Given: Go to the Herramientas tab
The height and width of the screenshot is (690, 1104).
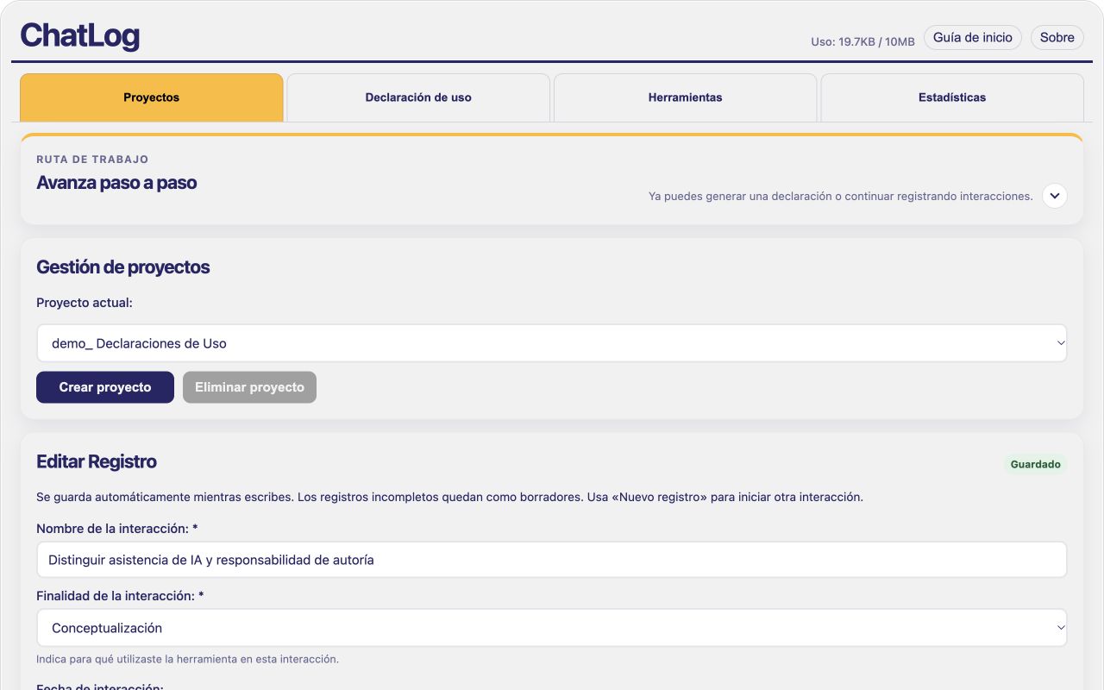Looking at the screenshot, I should click(685, 97).
